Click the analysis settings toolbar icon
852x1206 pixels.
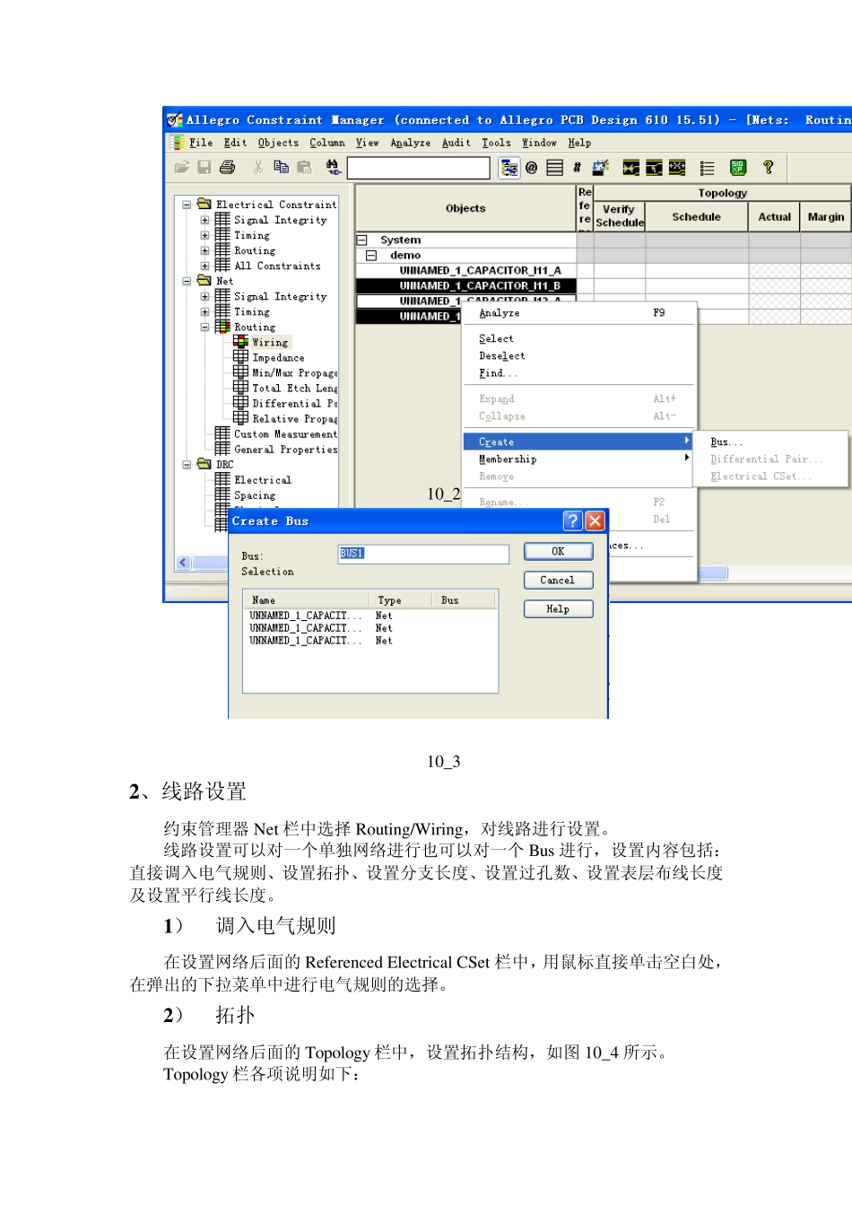pyautogui.click(x=600, y=167)
